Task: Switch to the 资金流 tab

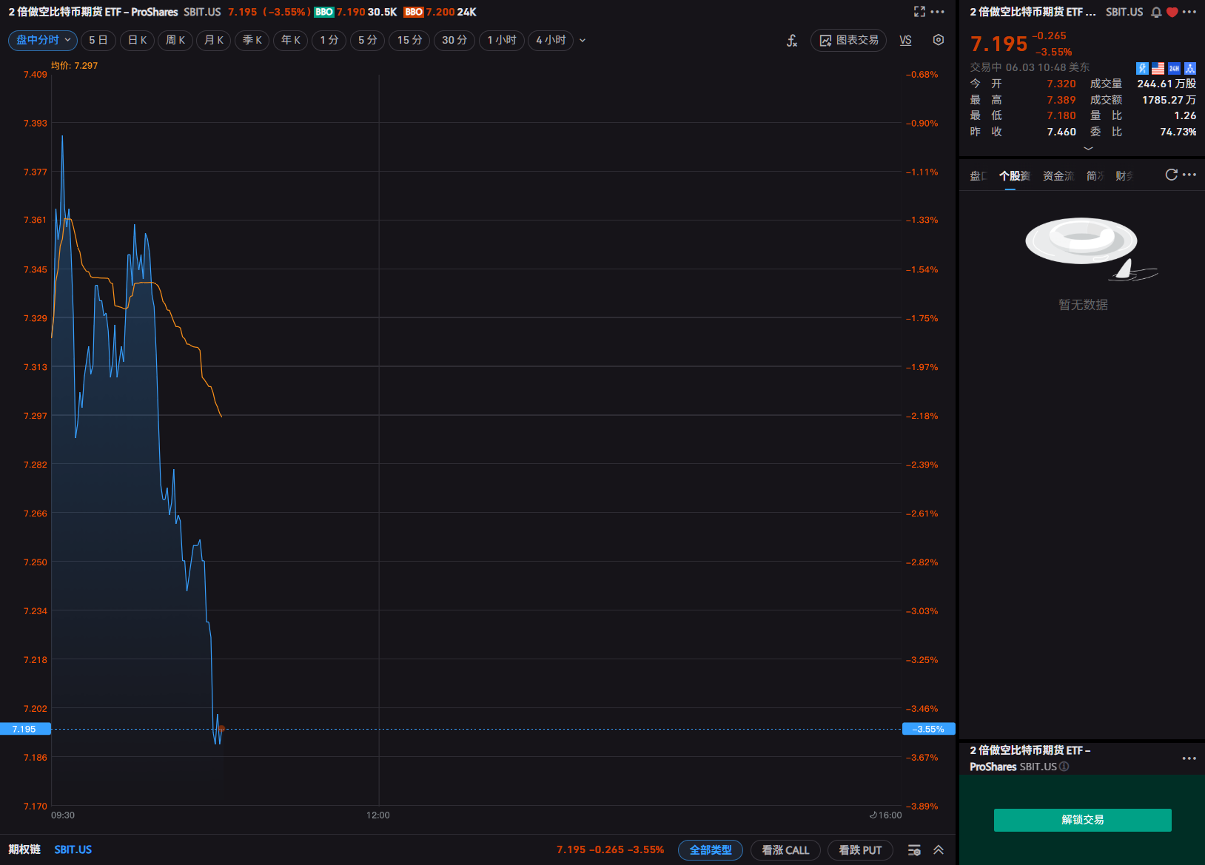Action: tap(1058, 175)
